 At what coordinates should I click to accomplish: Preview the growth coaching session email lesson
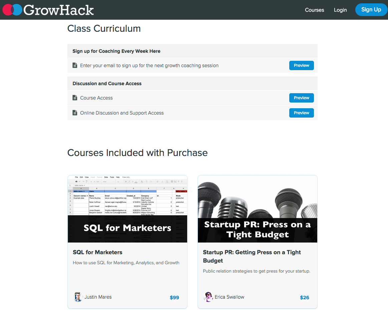click(x=301, y=65)
